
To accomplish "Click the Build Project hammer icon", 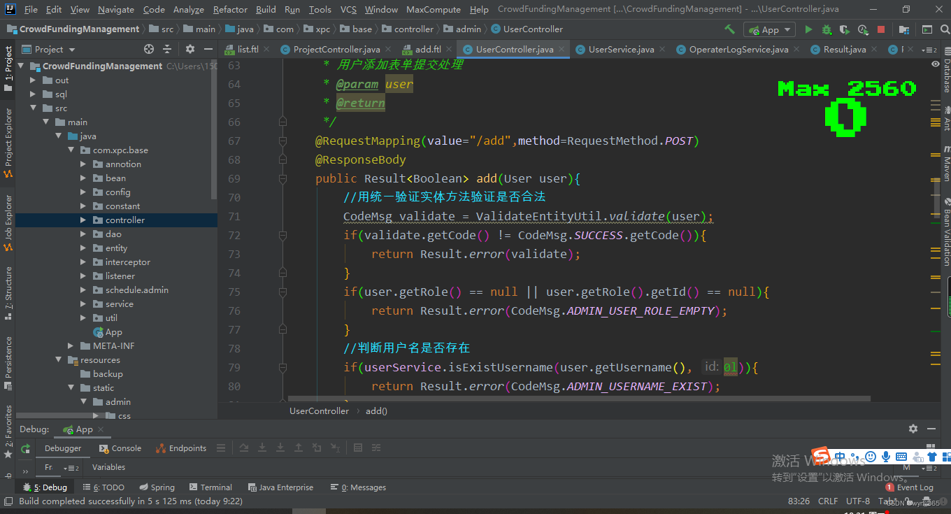I will pyautogui.click(x=729, y=29).
